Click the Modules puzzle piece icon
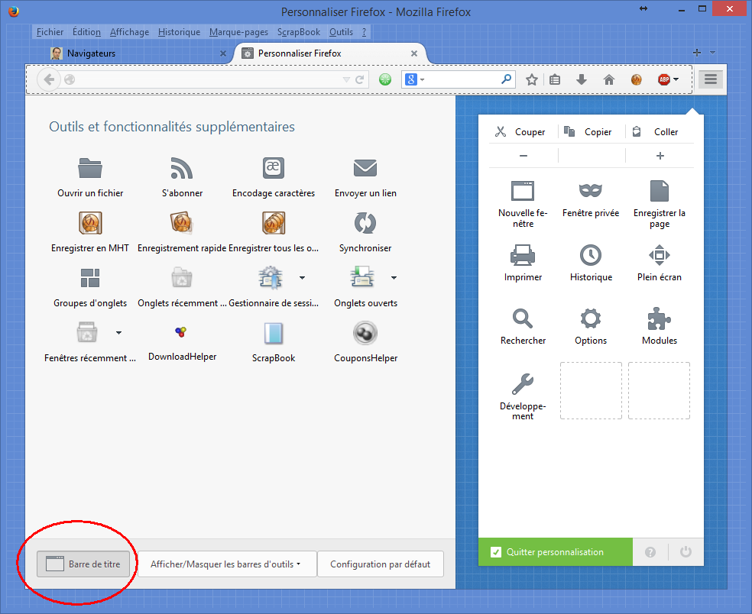This screenshot has width=752, height=614. click(x=660, y=318)
